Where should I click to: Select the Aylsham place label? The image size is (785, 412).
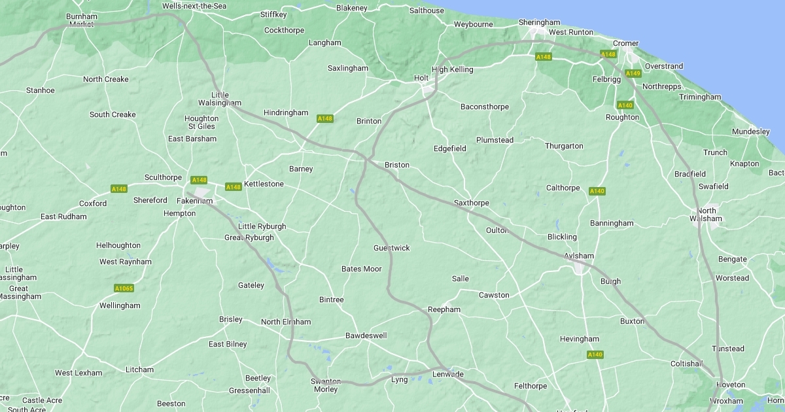pyautogui.click(x=579, y=256)
